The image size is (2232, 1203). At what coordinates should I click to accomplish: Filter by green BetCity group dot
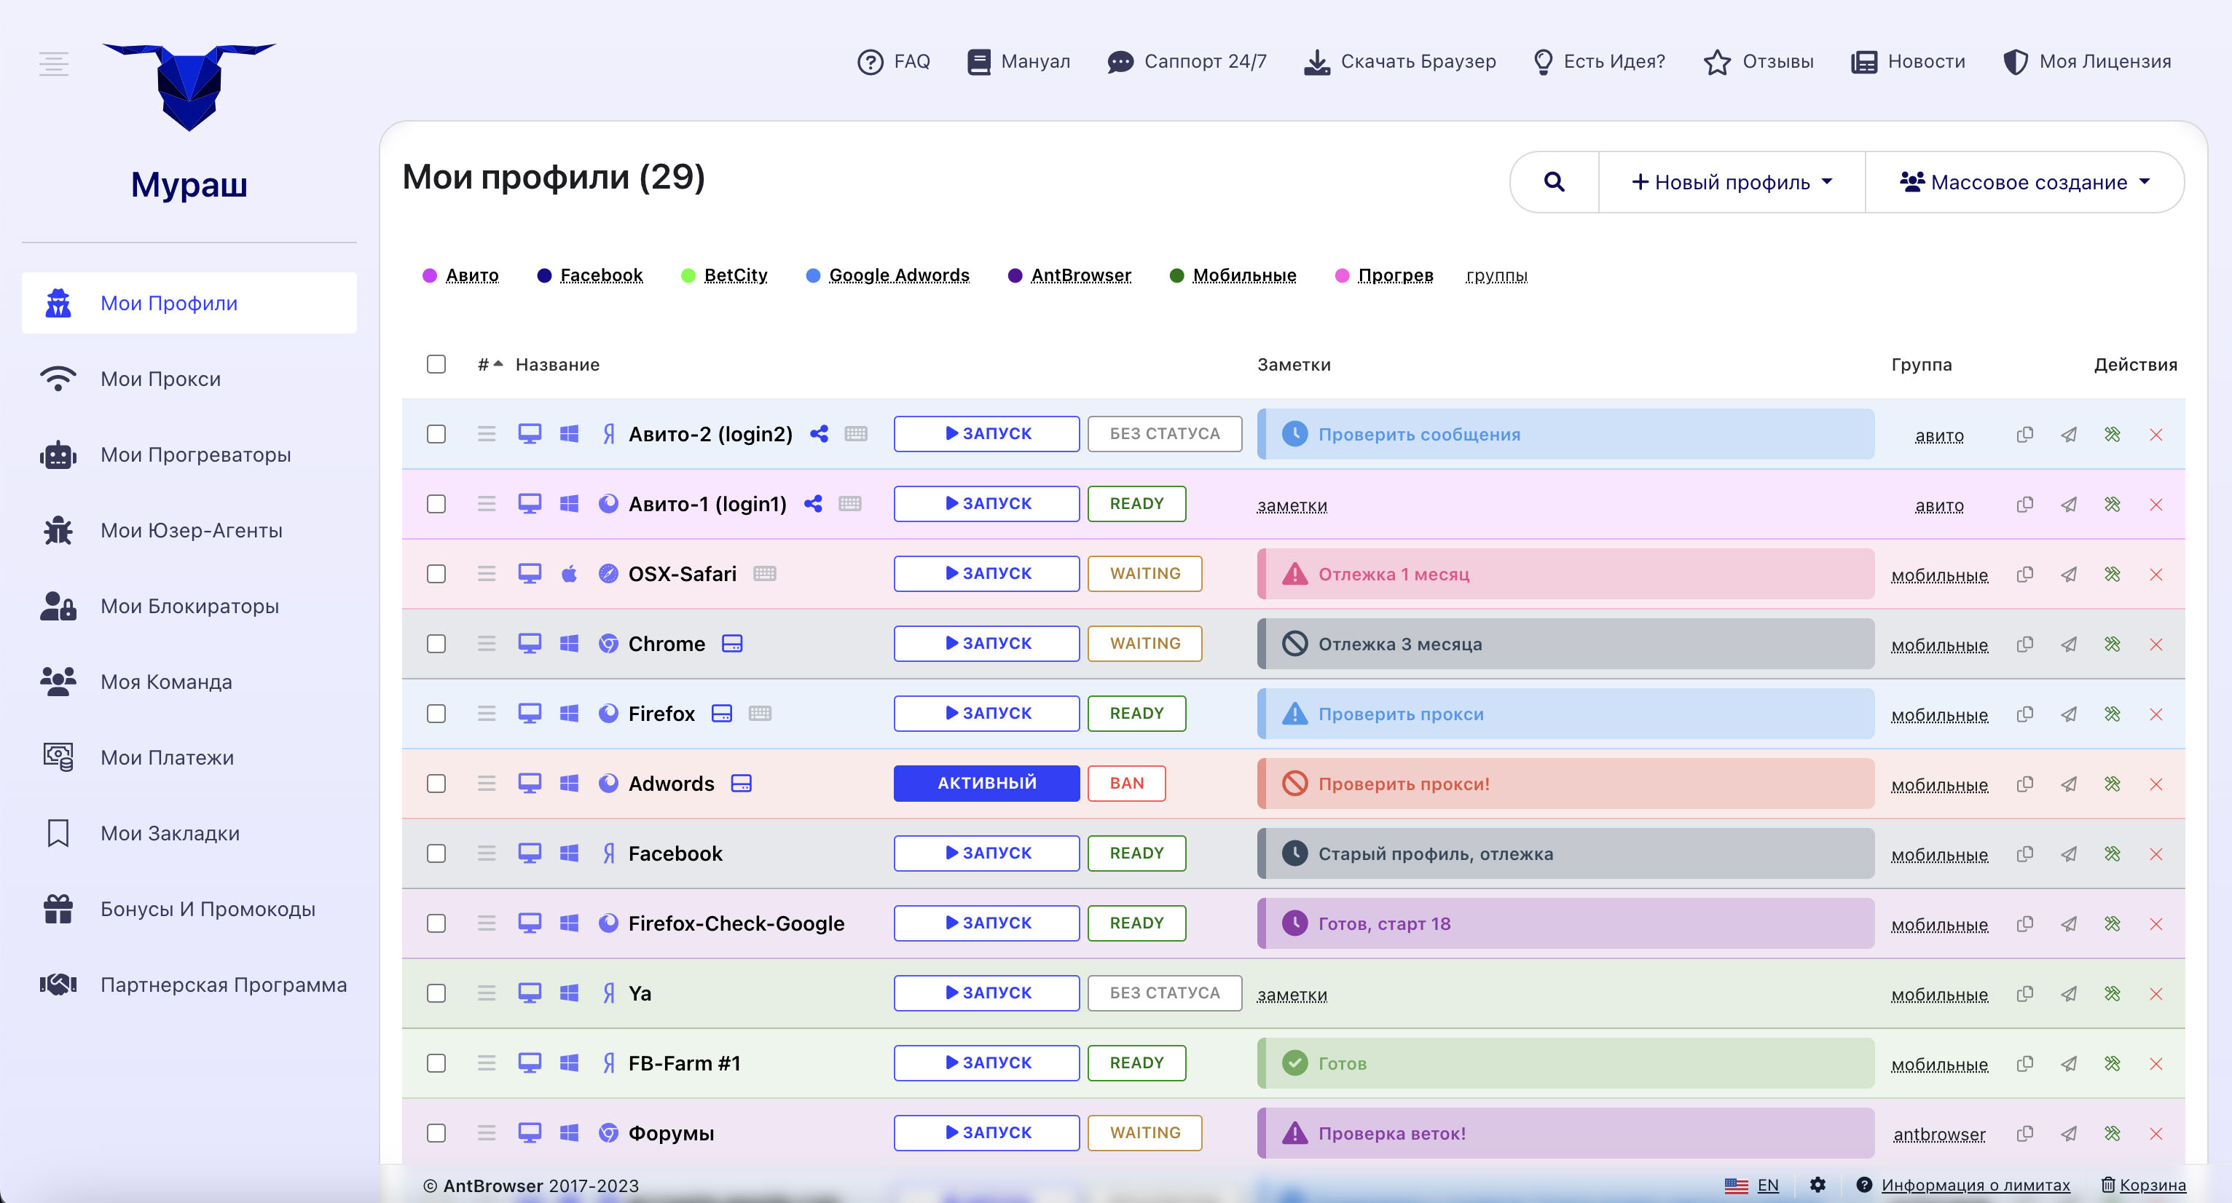[x=688, y=275]
